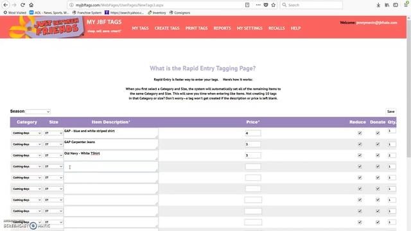
Task: Open RECALLS menu
Action: point(277,28)
